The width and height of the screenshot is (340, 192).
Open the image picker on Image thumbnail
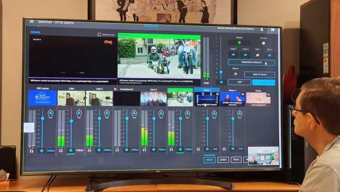(269, 95)
